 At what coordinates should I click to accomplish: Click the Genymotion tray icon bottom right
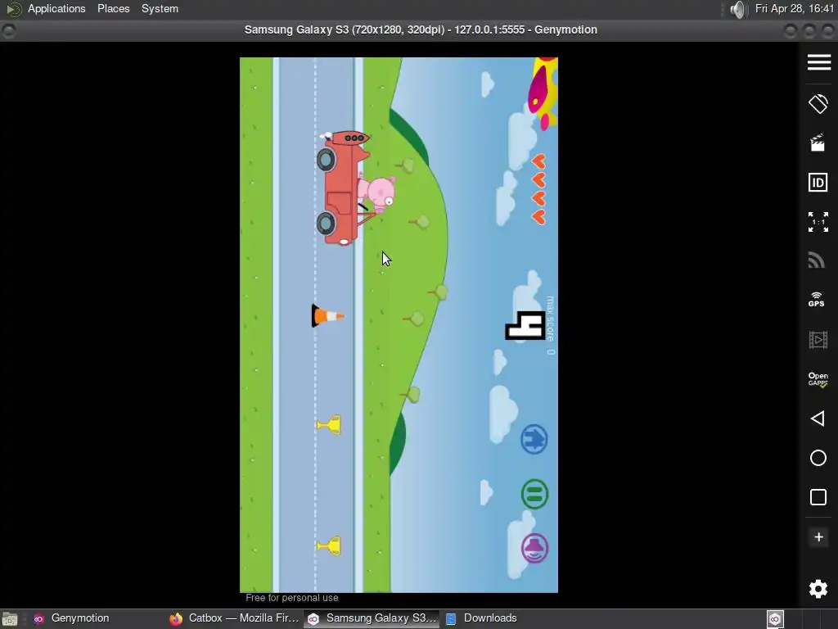(x=775, y=619)
